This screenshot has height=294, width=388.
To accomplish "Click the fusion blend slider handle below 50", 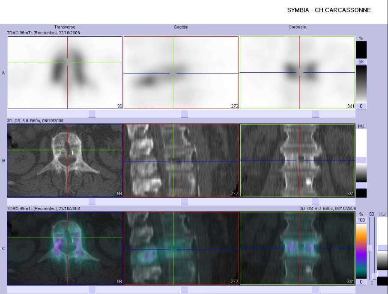I will 370,248.
